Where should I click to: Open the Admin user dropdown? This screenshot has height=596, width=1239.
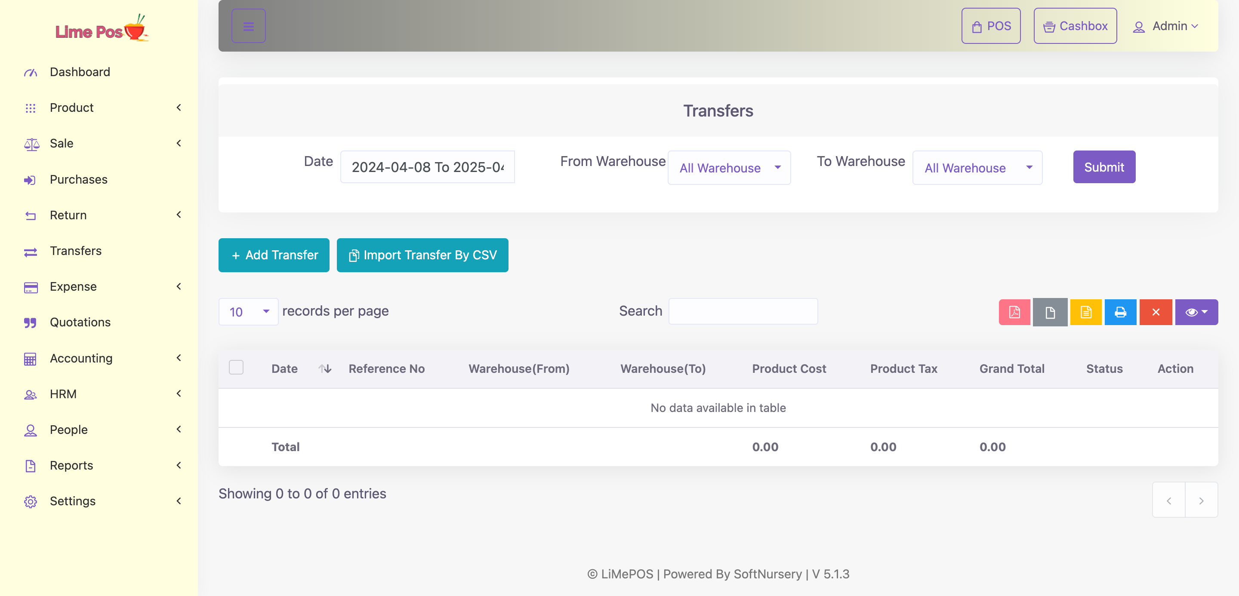tap(1165, 26)
